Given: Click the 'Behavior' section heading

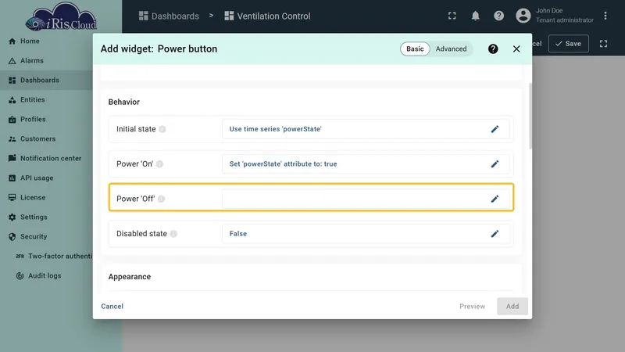Looking at the screenshot, I should [124, 102].
